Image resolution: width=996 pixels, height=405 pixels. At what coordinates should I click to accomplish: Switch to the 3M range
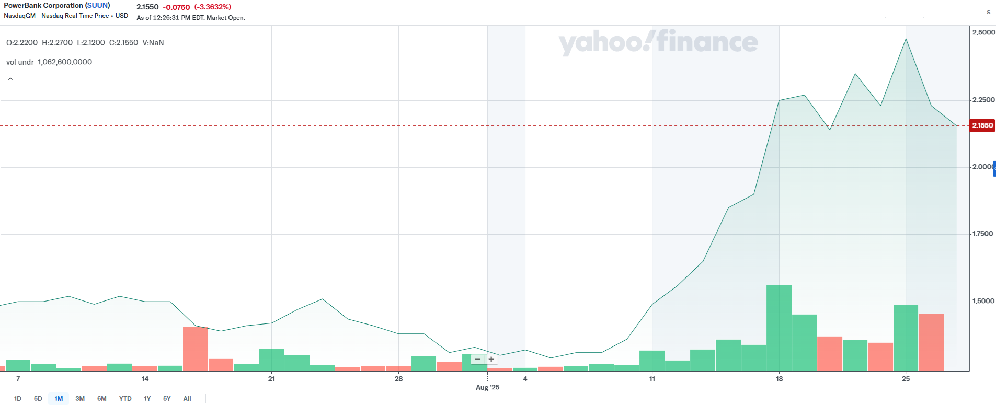coord(80,399)
